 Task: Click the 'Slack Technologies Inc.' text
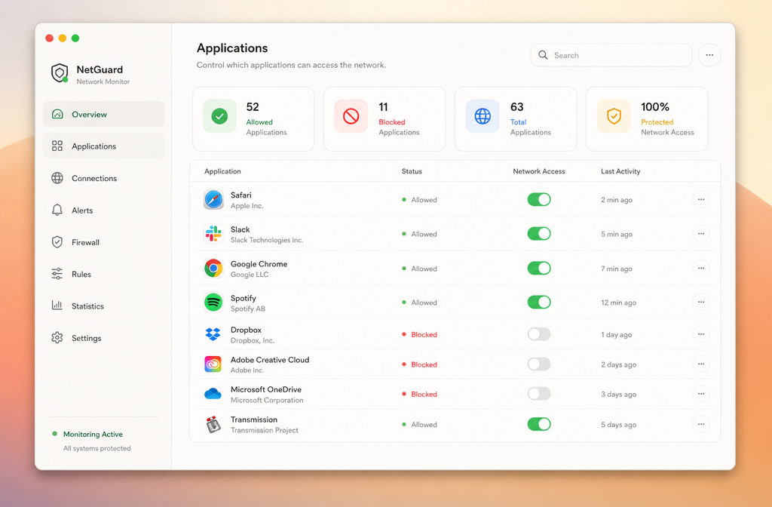[267, 240]
